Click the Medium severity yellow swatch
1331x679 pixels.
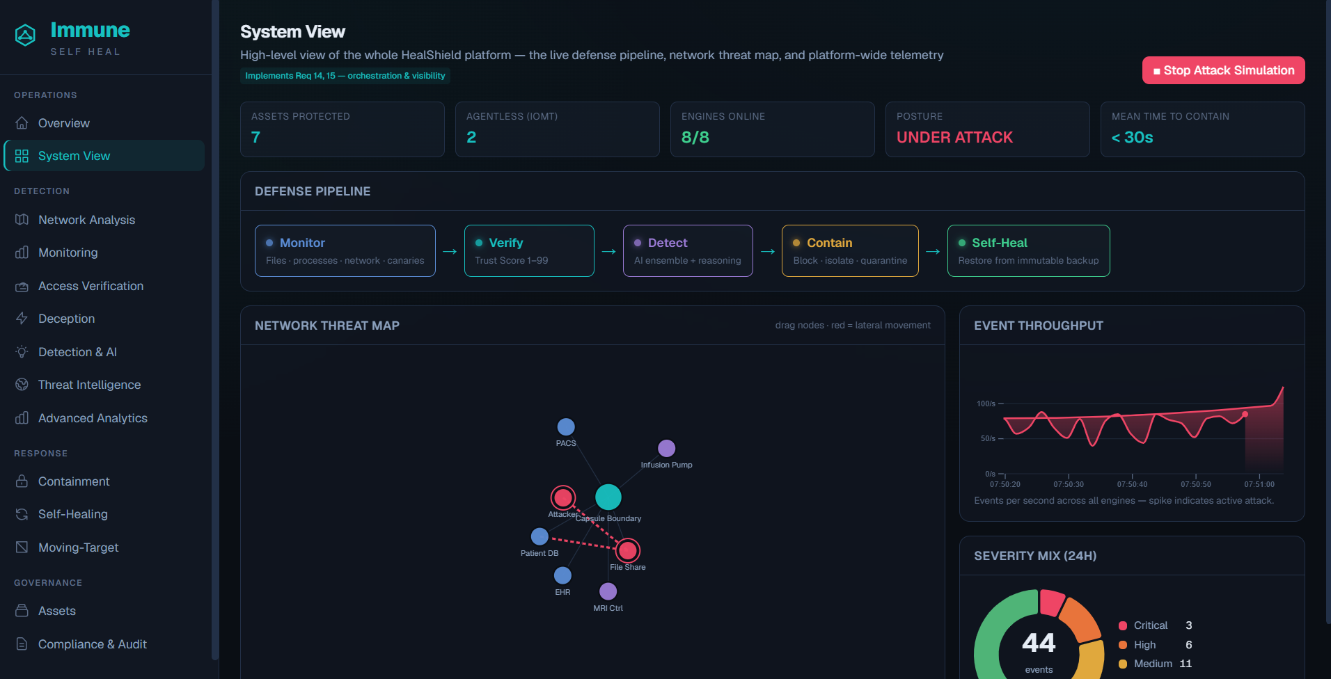click(x=1123, y=664)
